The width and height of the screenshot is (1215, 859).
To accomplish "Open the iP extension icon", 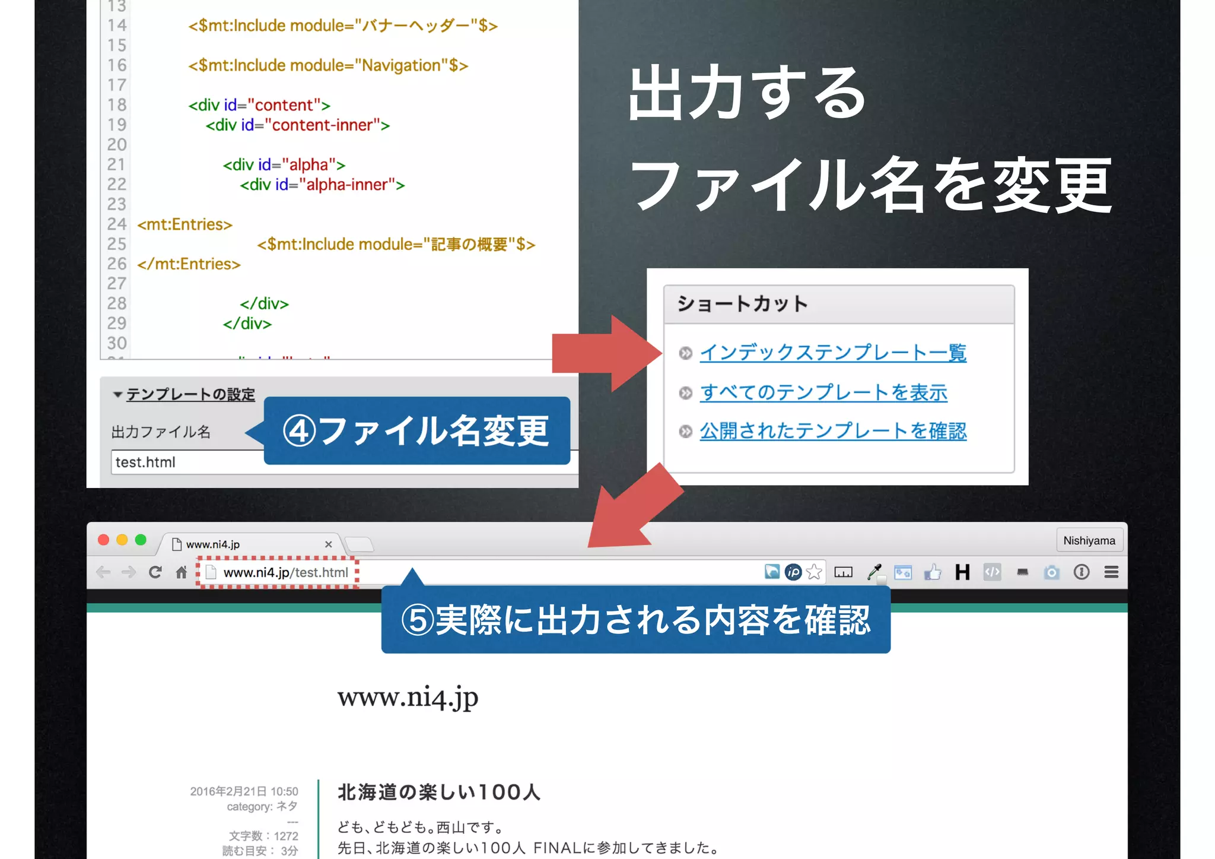I will pyautogui.click(x=793, y=572).
